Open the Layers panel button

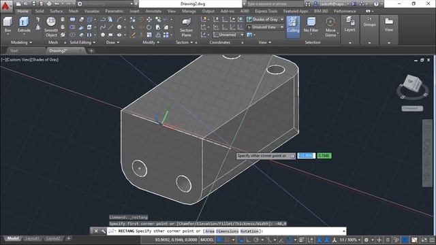point(349,24)
